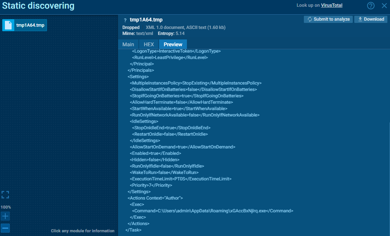Zoom in with the plus button

click(5, 216)
